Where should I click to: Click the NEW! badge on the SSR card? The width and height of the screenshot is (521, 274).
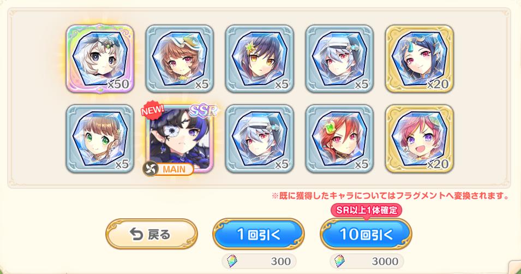click(x=152, y=110)
